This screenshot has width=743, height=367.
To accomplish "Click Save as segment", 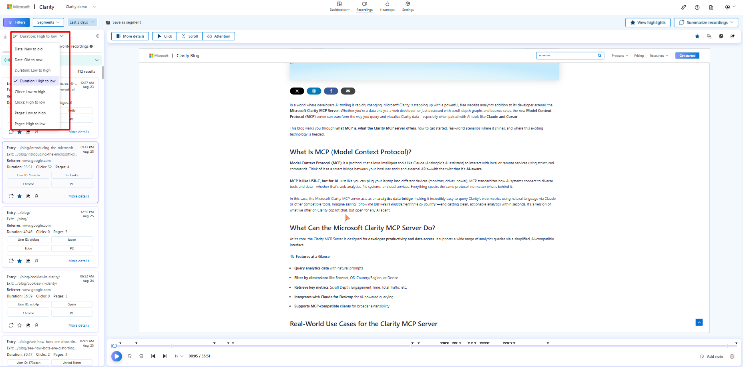I will 123,22.
